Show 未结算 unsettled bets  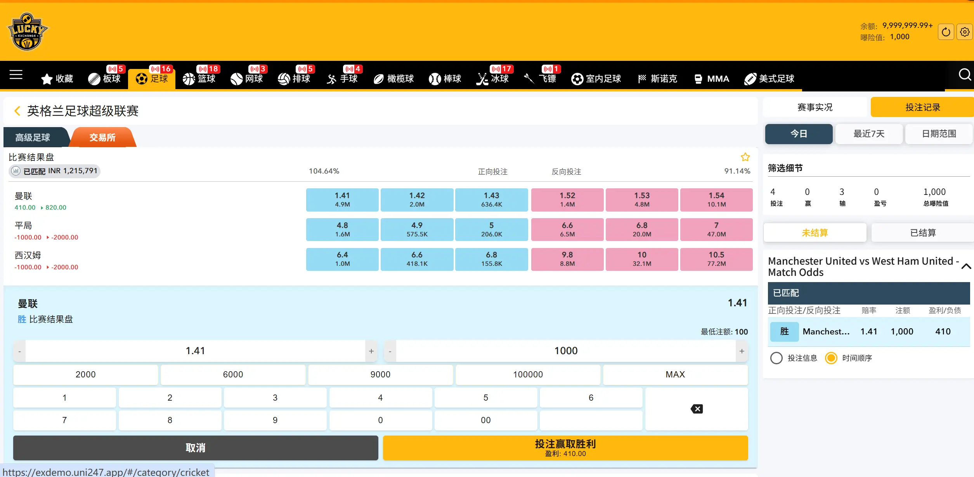[815, 233]
